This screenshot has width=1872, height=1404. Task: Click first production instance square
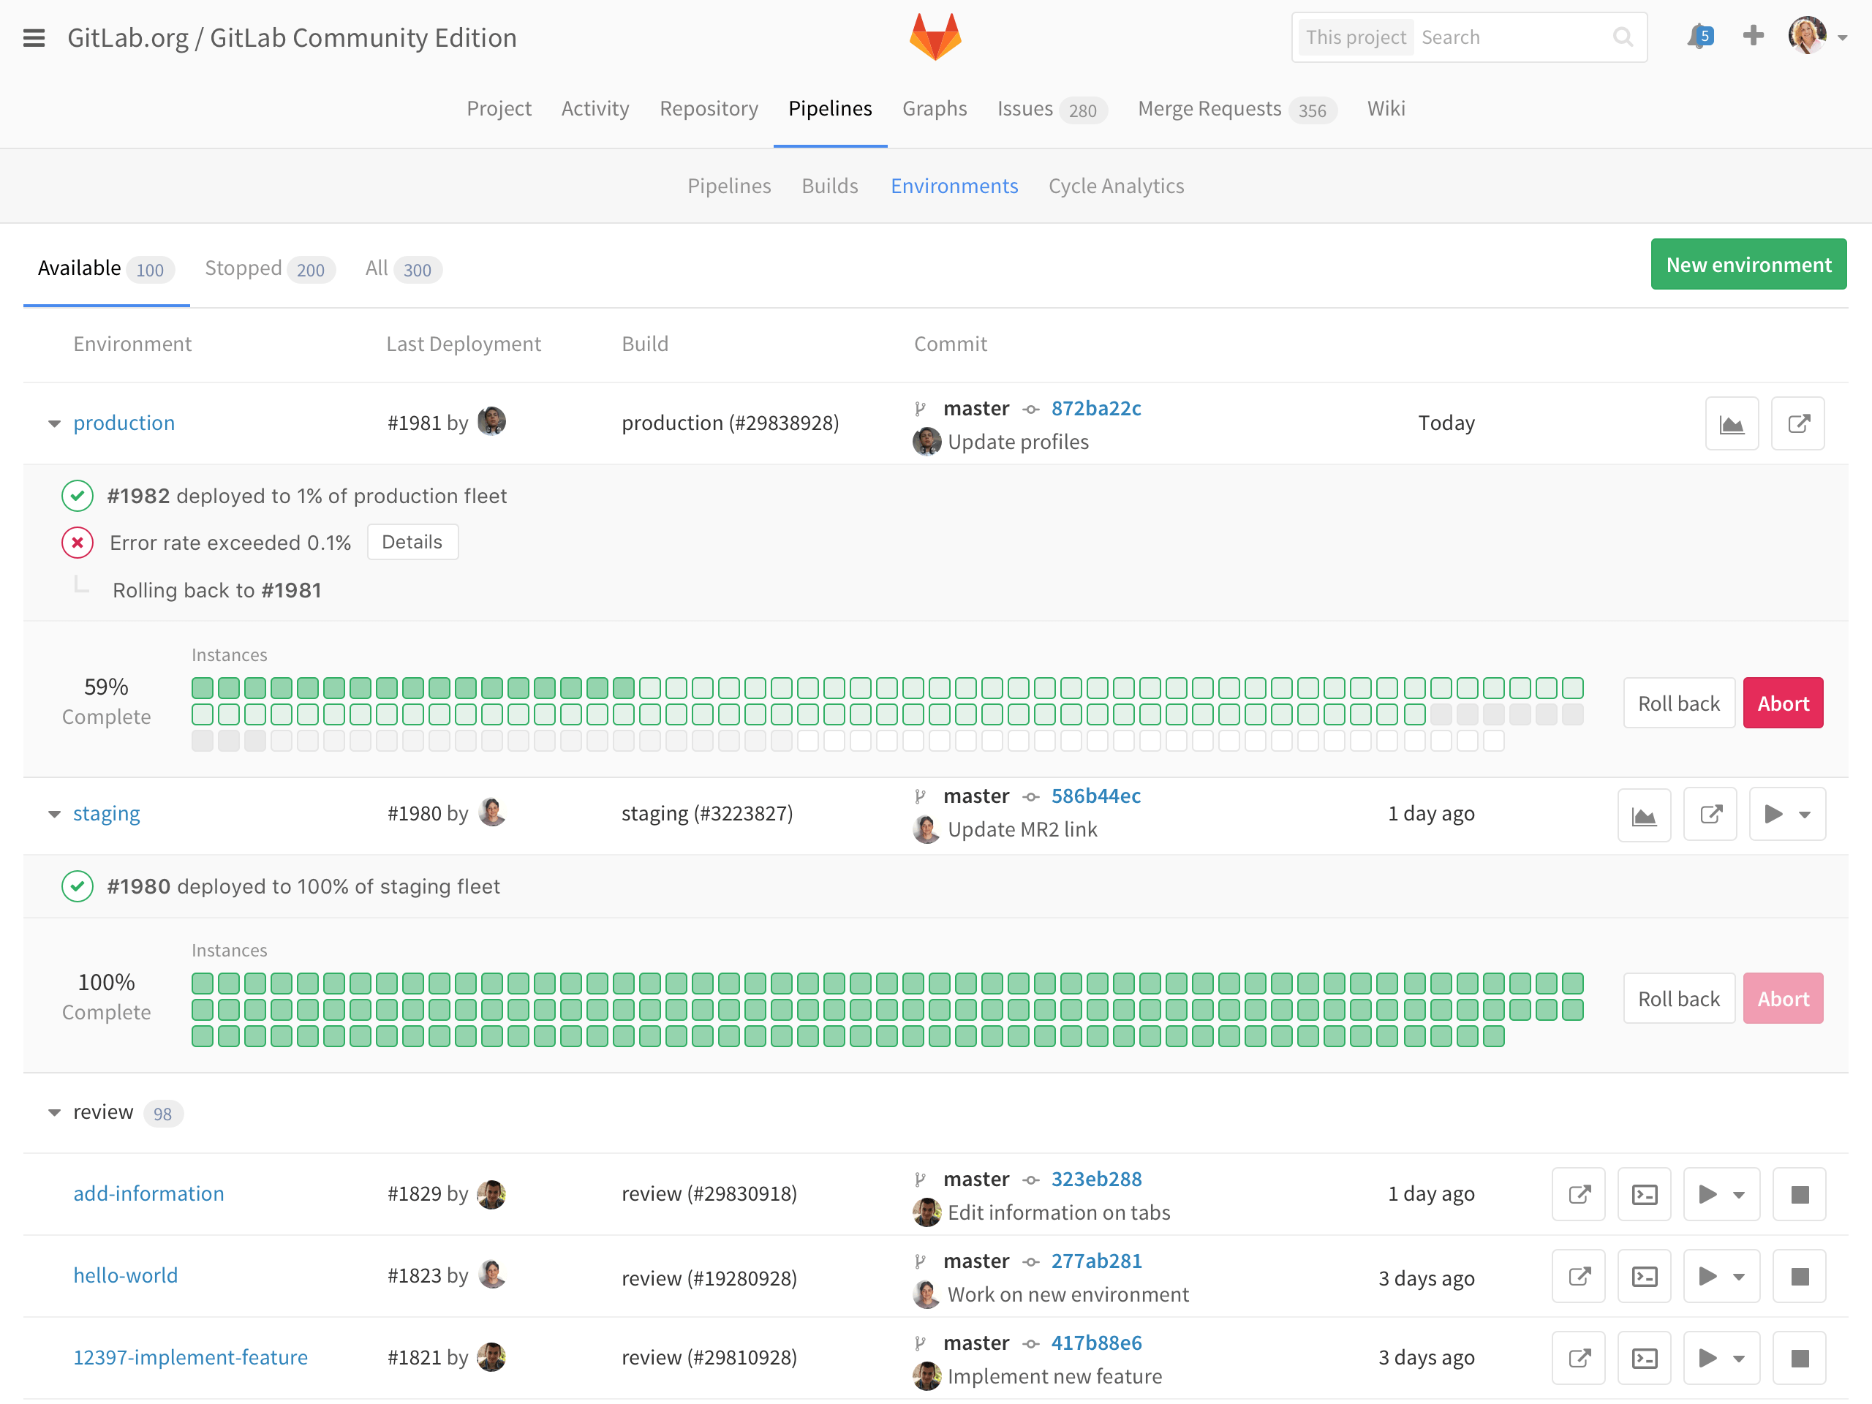(203, 689)
